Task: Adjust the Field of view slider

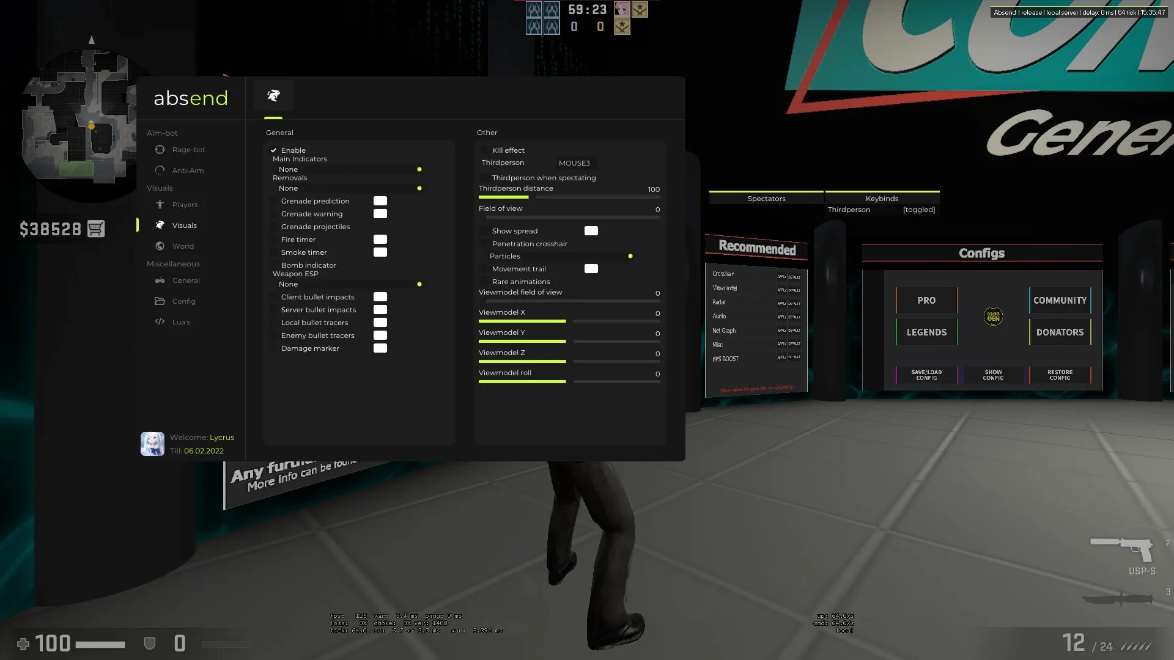Action: (x=569, y=217)
